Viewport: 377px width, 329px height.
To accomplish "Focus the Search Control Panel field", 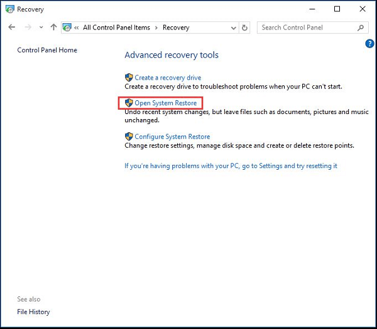I will [312, 28].
